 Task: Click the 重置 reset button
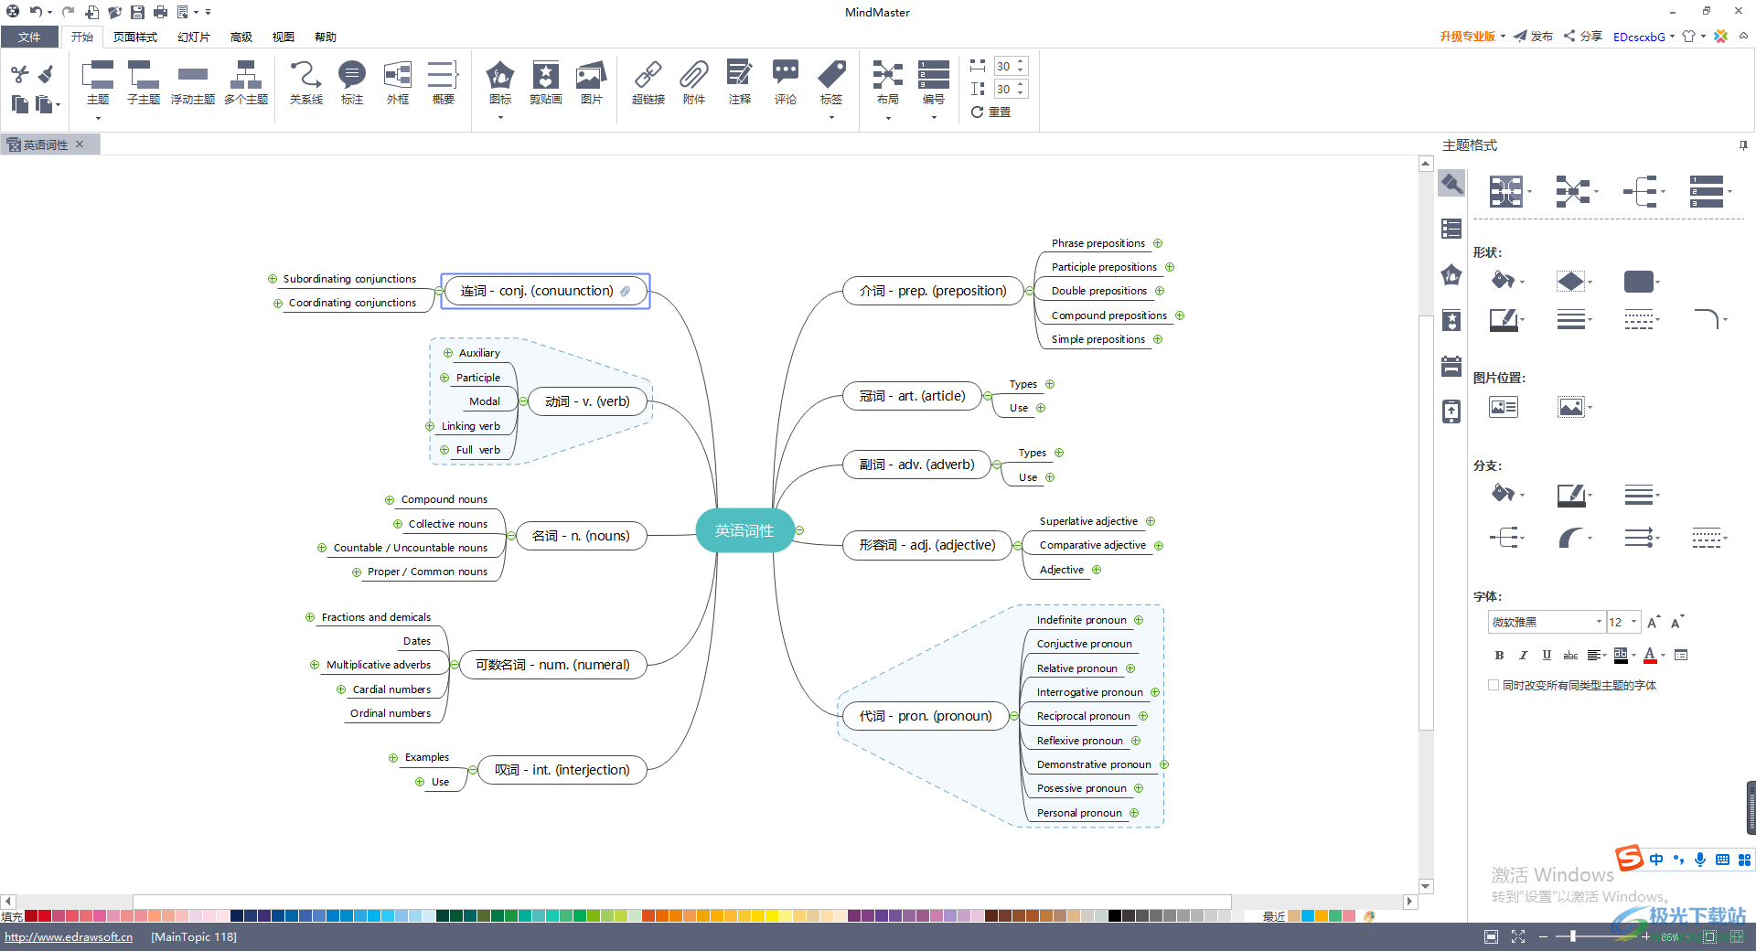[991, 112]
